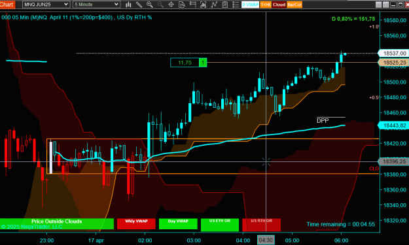Activate the crosshair cursor icon
This screenshot has width=409, height=245.
tap(171, 5)
